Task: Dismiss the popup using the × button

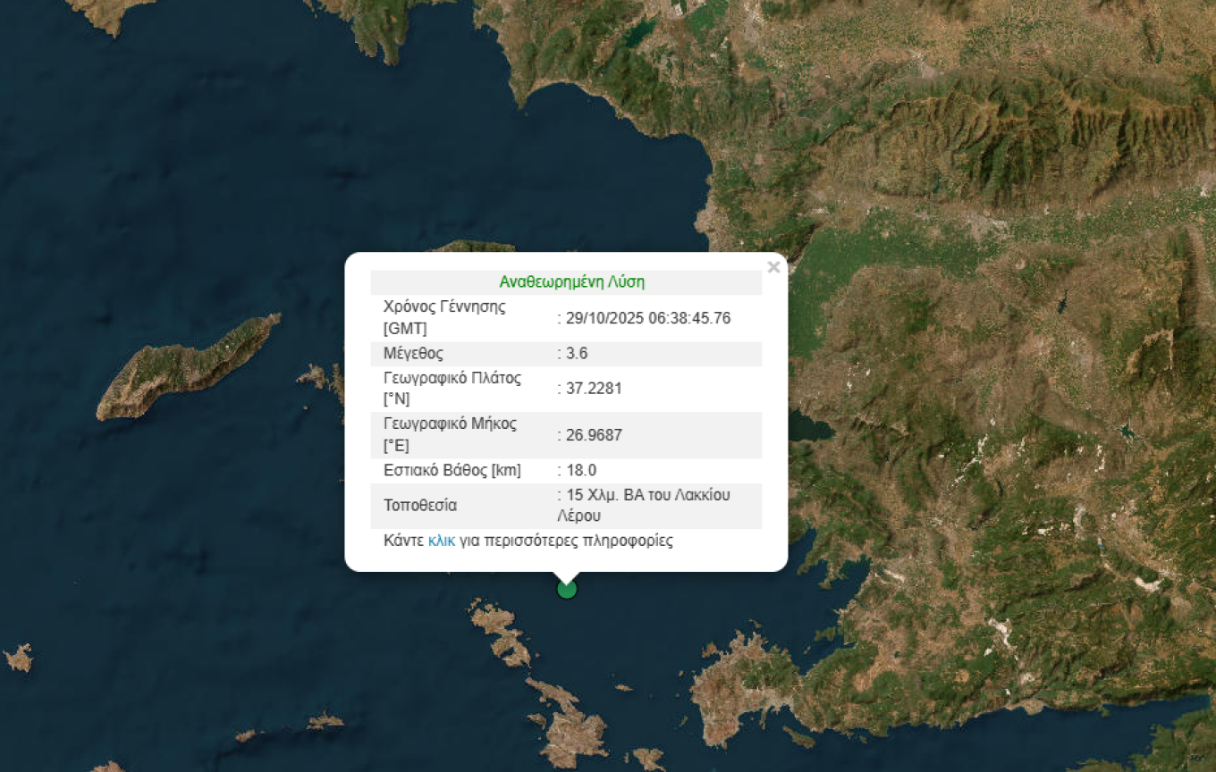Action: tap(773, 266)
